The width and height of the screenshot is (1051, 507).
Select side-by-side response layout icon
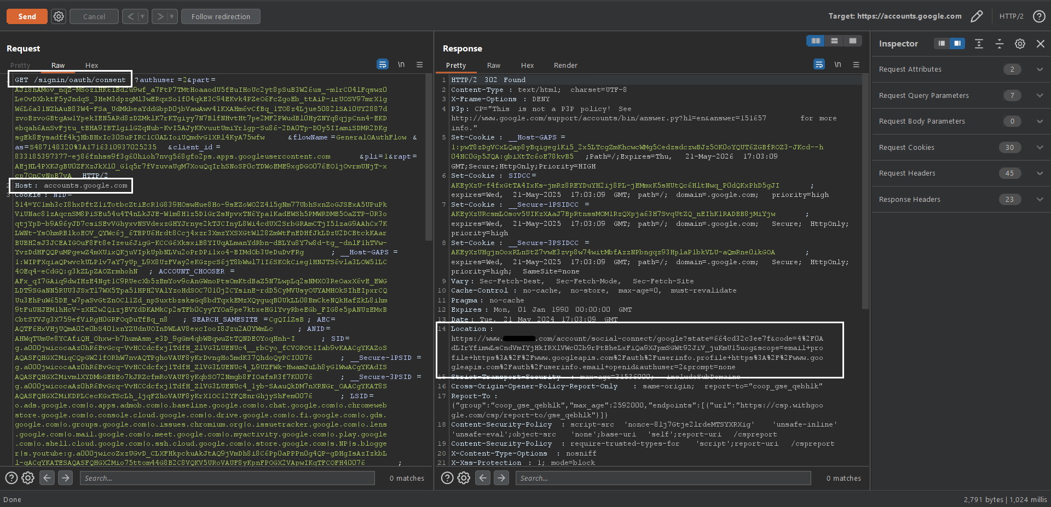click(x=816, y=41)
